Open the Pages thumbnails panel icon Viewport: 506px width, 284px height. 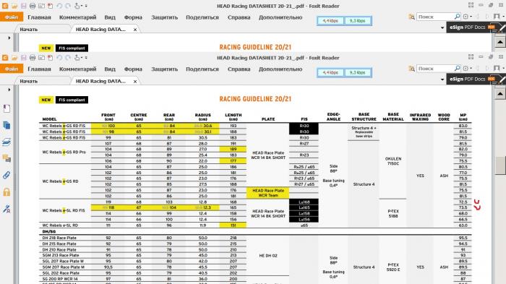7,125
